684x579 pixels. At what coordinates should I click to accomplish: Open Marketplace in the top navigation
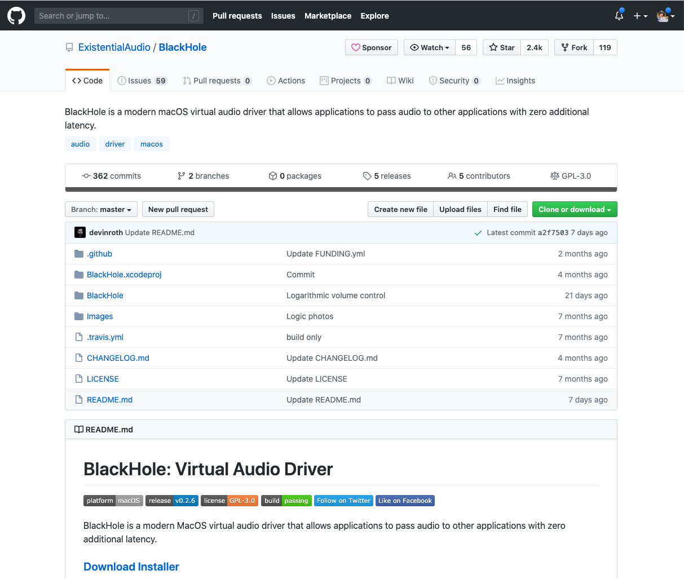tap(328, 16)
